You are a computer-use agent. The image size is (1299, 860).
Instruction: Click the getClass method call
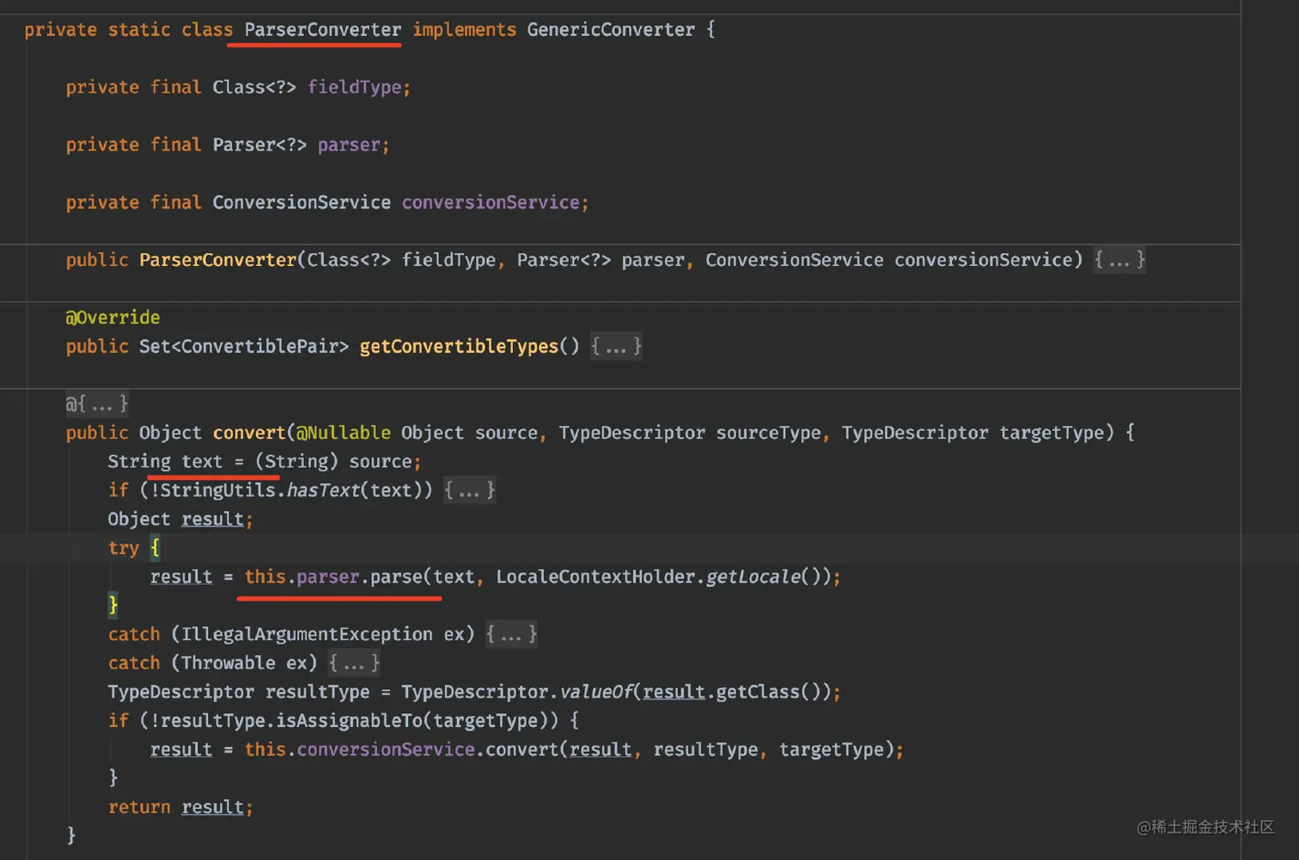coord(758,692)
